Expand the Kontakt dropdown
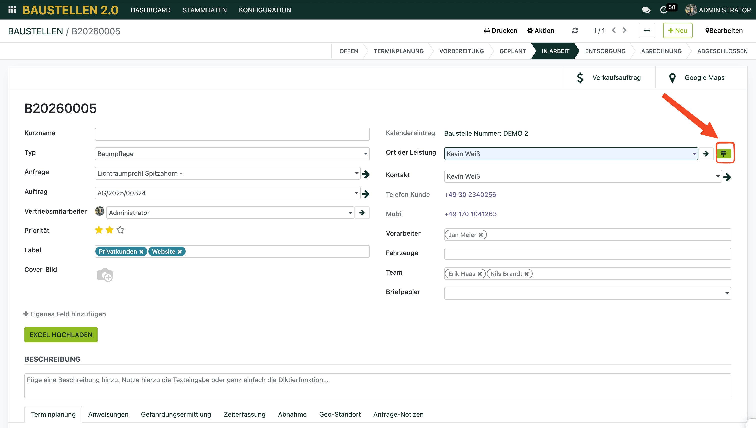 [x=718, y=176]
